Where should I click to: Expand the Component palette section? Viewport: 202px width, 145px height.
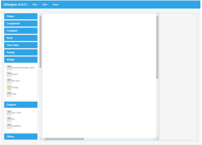tap(21, 24)
